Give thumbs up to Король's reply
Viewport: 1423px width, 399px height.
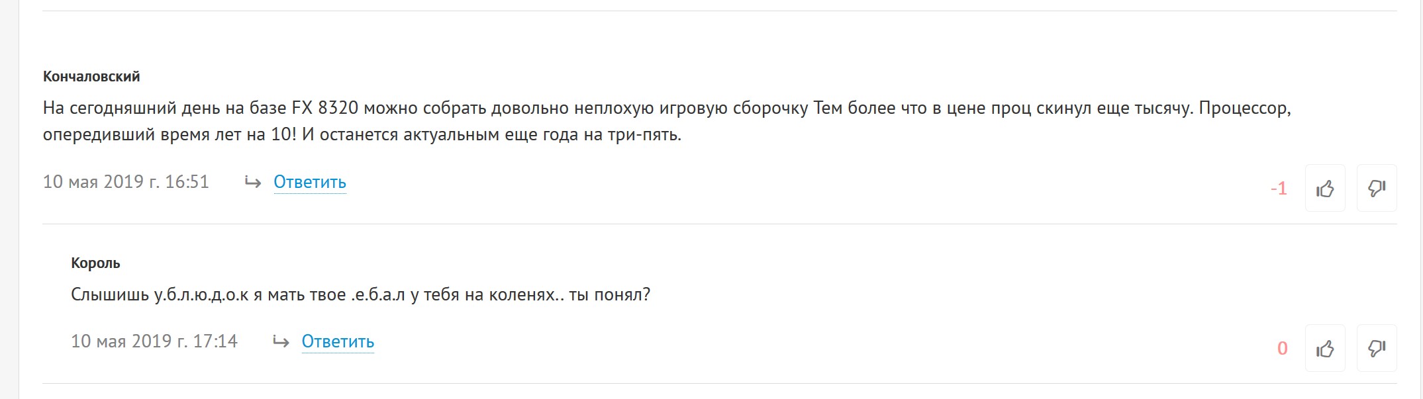click(1325, 349)
